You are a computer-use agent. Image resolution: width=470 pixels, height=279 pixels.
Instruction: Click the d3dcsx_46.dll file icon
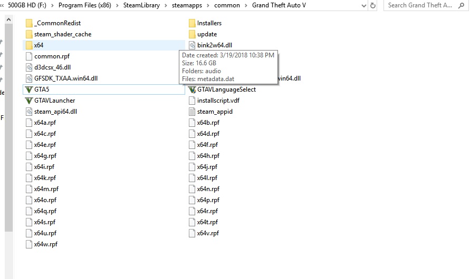click(29, 67)
